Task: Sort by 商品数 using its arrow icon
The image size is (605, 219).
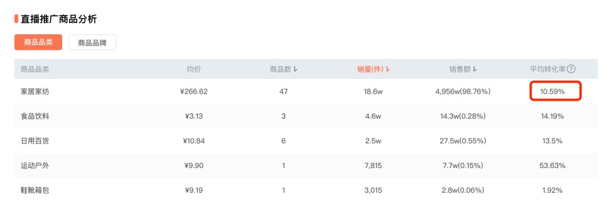Action: 295,69
